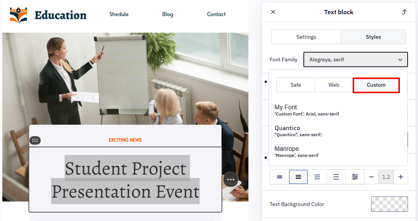Screen dimensions: 418x221
Task: Select the widest line-spacing preset icon
Action: click(x=336, y=177)
